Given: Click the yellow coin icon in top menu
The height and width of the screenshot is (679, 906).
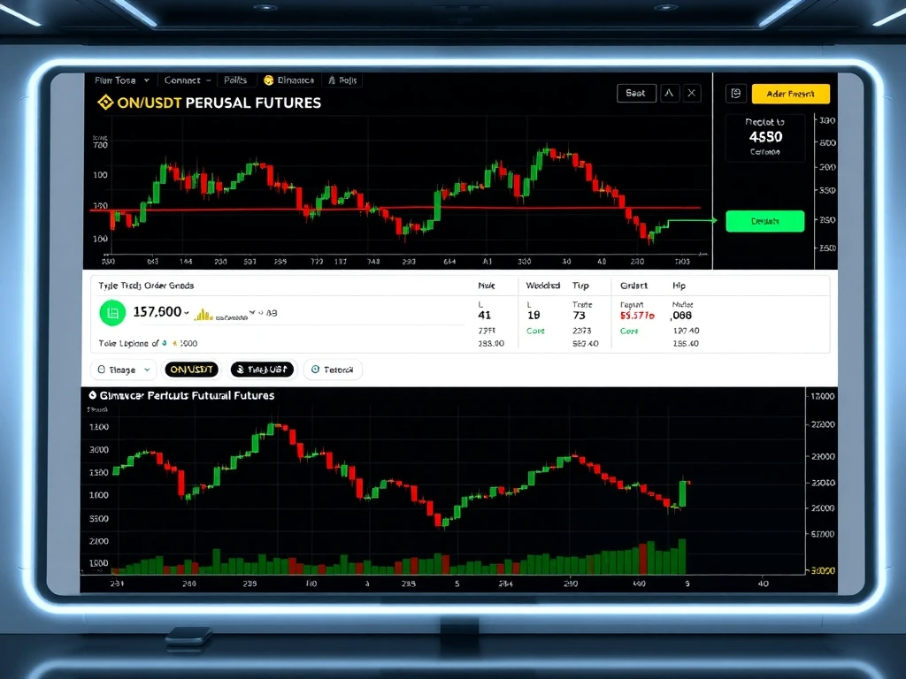Looking at the screenshot, I should [270, 80].
